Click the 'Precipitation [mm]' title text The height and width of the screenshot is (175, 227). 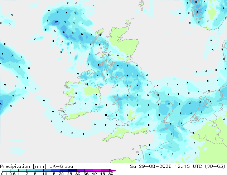[23, 166]
